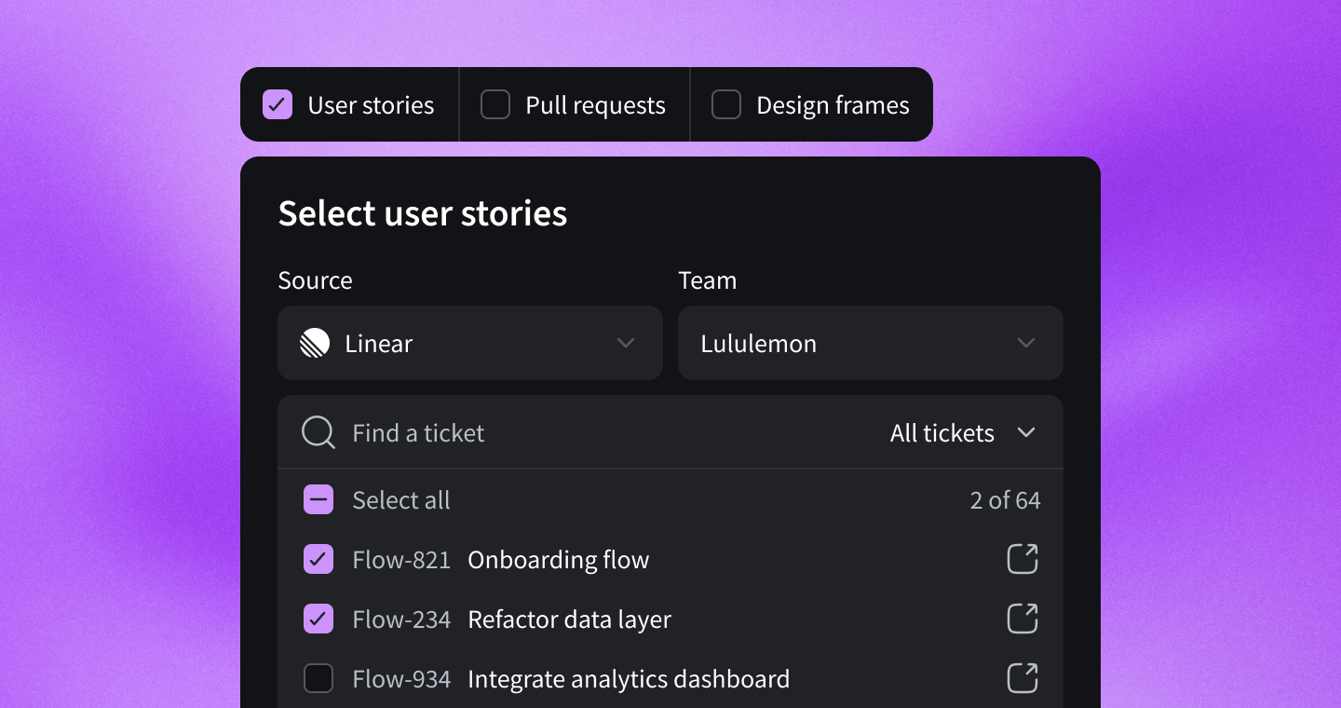Open external link for Integrate analytics dashboard
This screenshot has width=1341, height=708.
coord(1023,678)
